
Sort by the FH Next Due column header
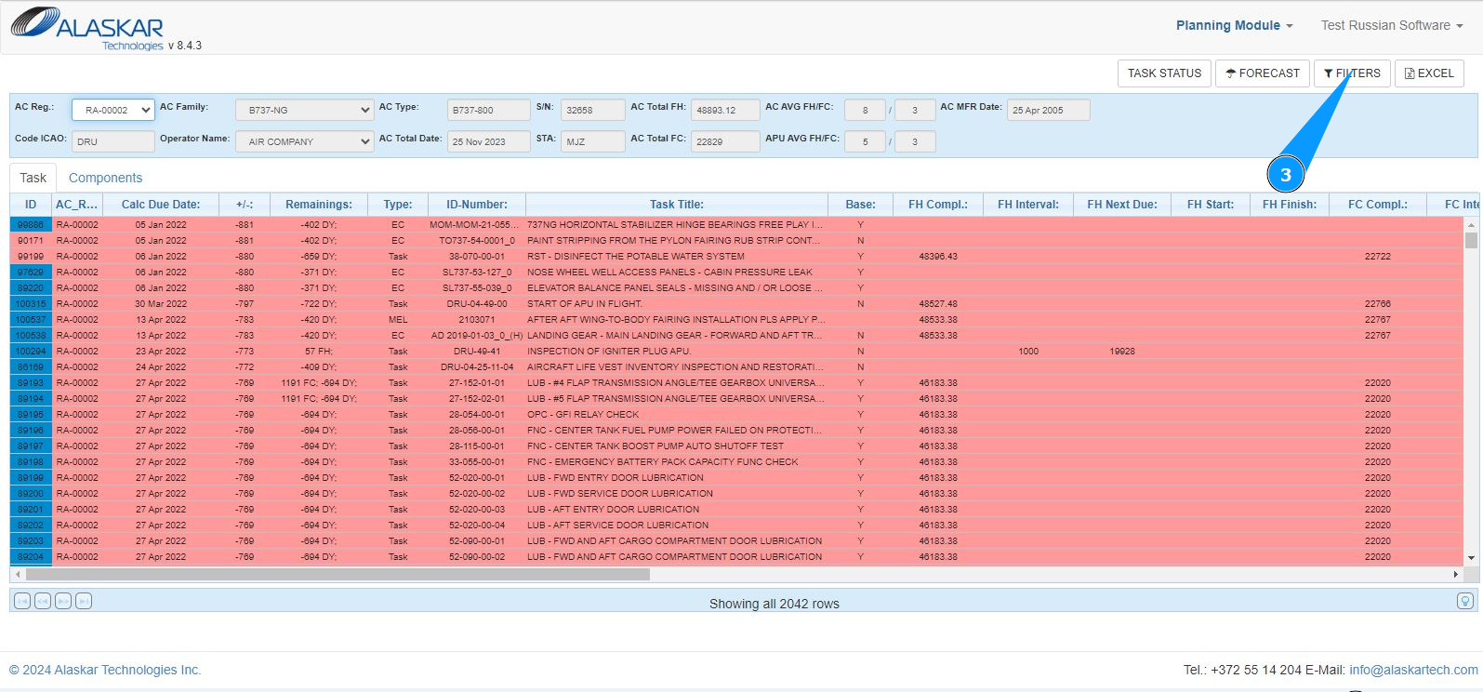click(1122, 205)
